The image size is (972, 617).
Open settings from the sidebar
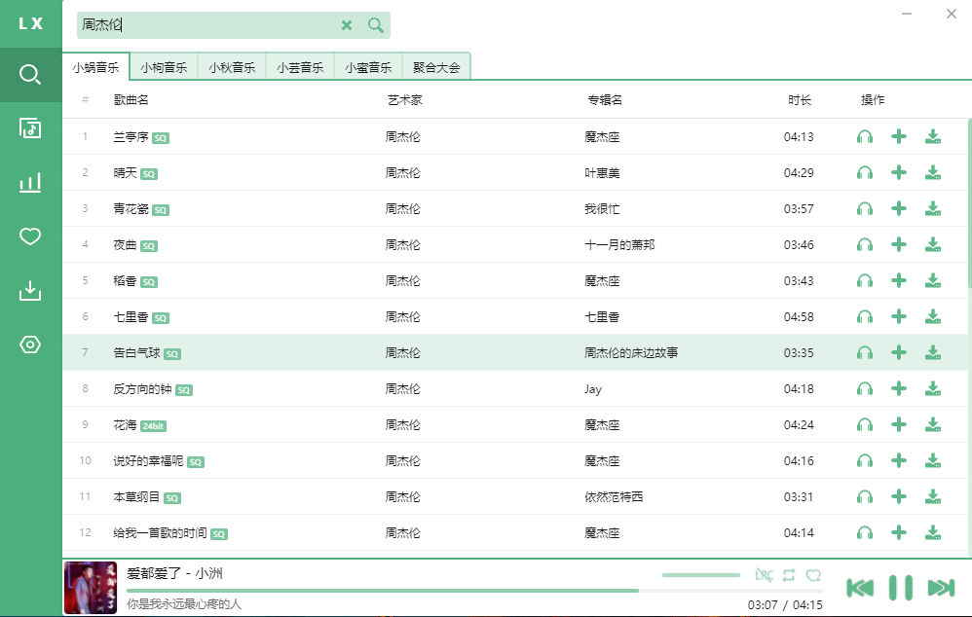tap(29, 343)
